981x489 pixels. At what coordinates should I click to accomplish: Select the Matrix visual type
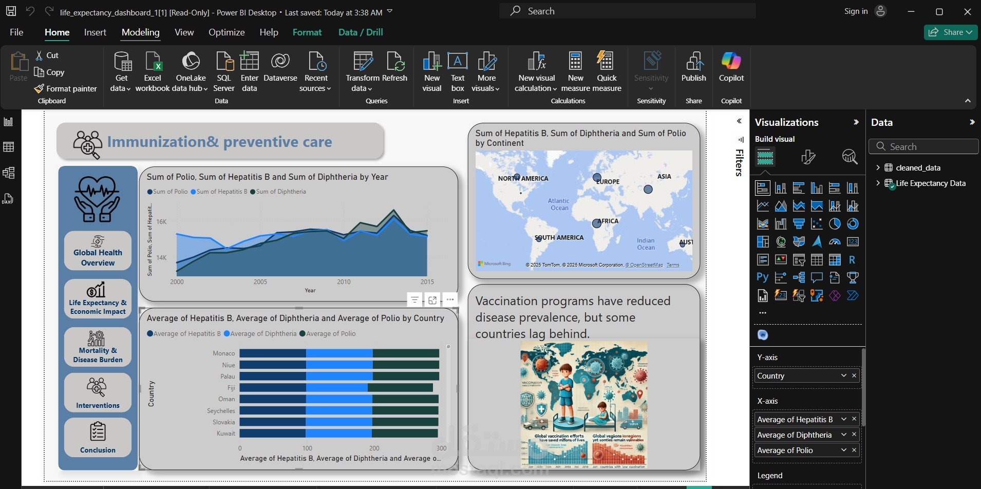tap(835, 260)
